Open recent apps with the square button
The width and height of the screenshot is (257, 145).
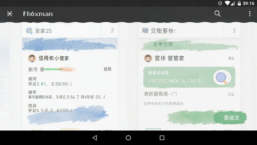pyautogui.click(x=162, y=138)
